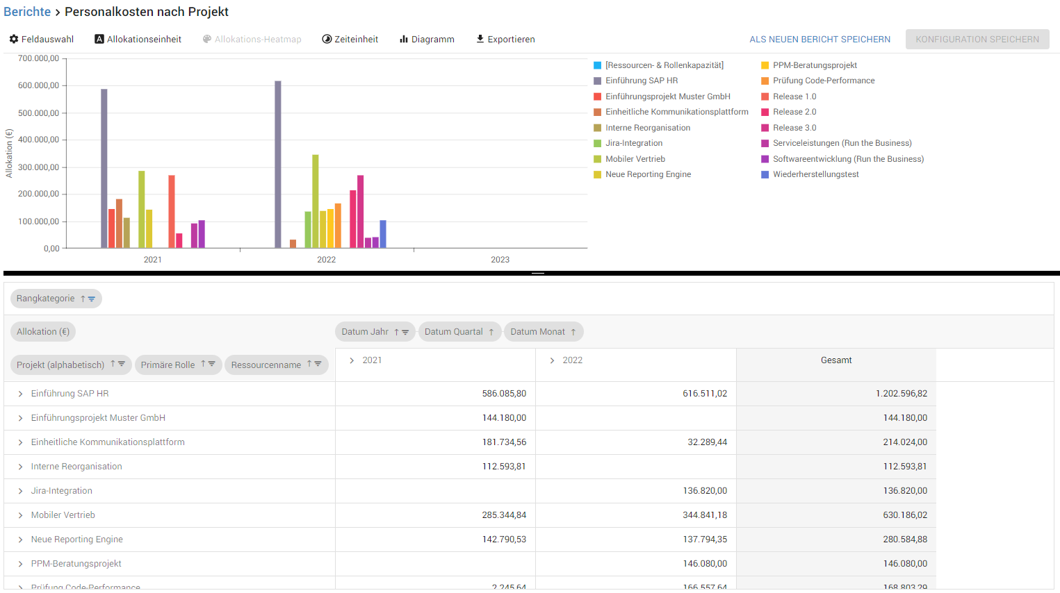Go back to Berichte breadcrumb
Screen dimensions: 1060x593
27,12
